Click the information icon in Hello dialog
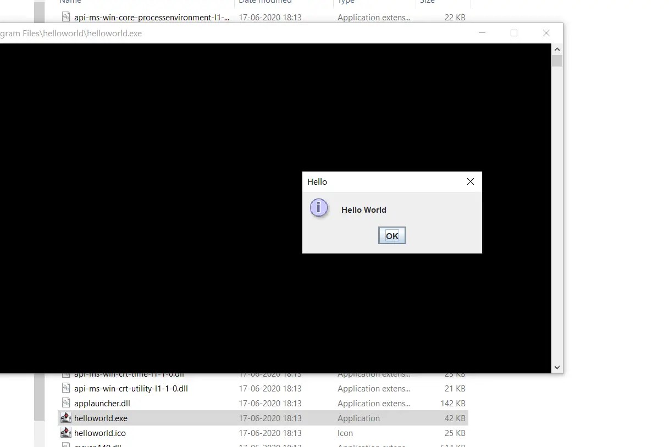The width and height of the screenshot is (669, 447). 319,208
